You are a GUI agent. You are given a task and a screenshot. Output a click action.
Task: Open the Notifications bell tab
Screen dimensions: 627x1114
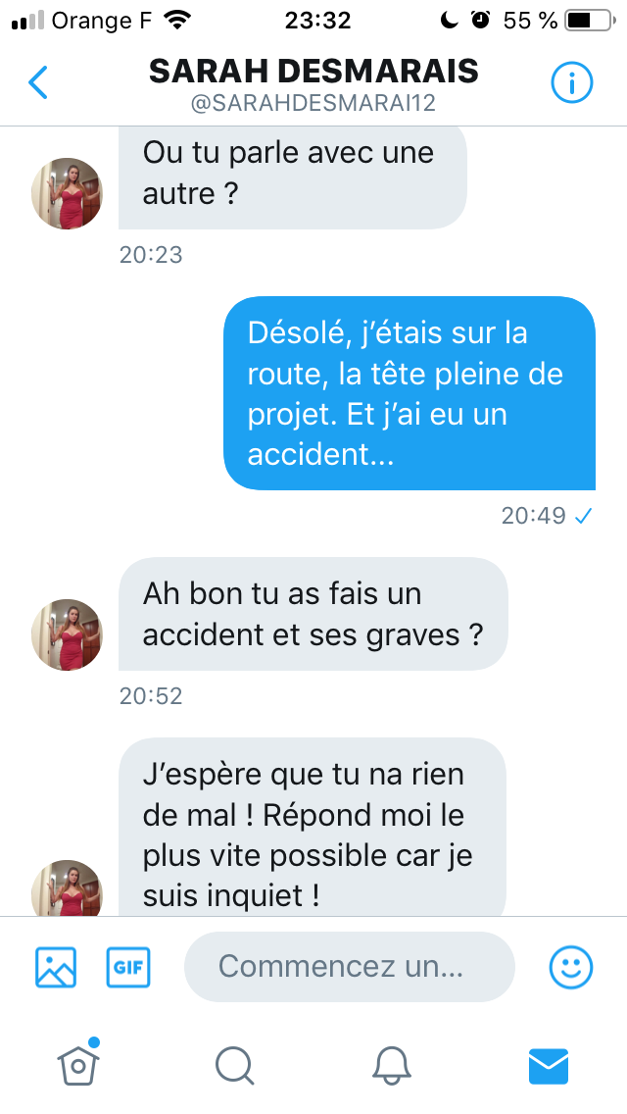391,1066
